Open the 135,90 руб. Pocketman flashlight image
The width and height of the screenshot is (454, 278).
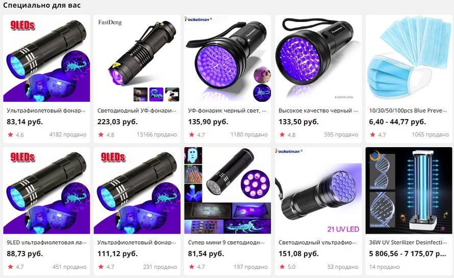pyautogui.click(x=228, y=58)
